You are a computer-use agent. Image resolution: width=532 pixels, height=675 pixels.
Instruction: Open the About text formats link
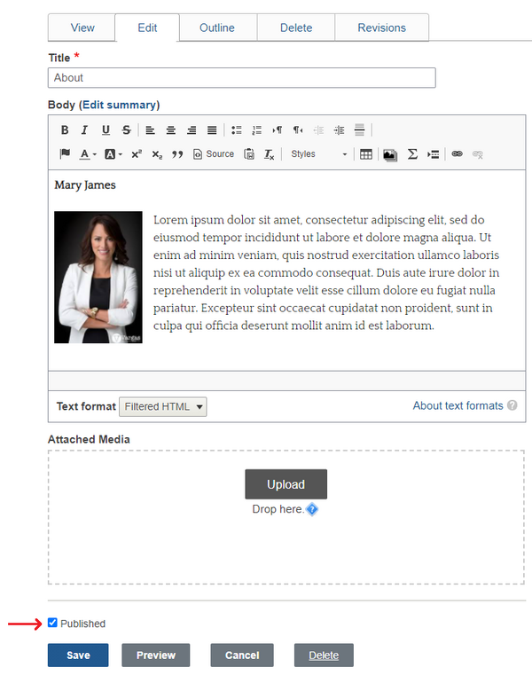point(458,406)
